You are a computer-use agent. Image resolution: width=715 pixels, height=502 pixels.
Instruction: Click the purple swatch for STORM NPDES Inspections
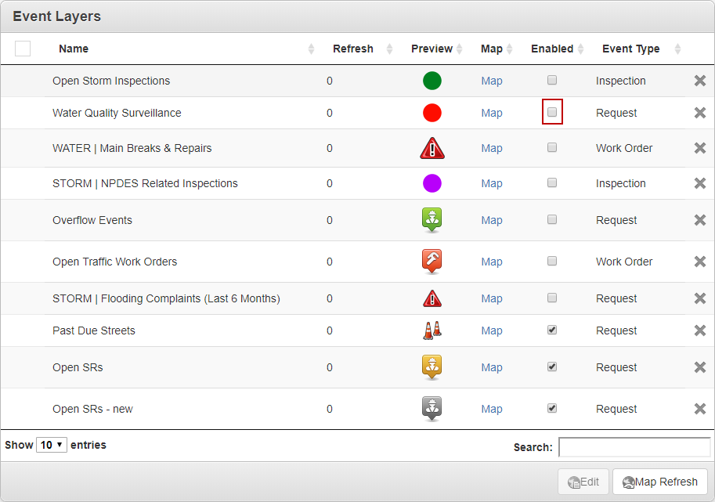click(x=432, y=183)
